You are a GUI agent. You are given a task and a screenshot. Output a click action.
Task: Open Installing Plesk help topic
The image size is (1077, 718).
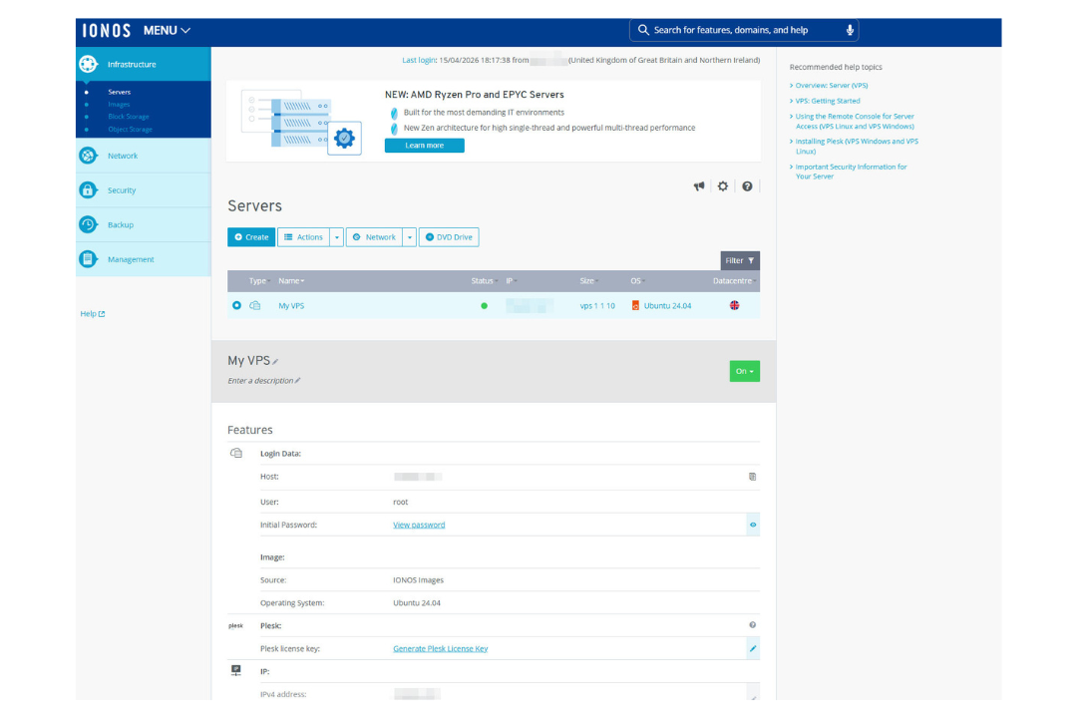click(856, 147)
